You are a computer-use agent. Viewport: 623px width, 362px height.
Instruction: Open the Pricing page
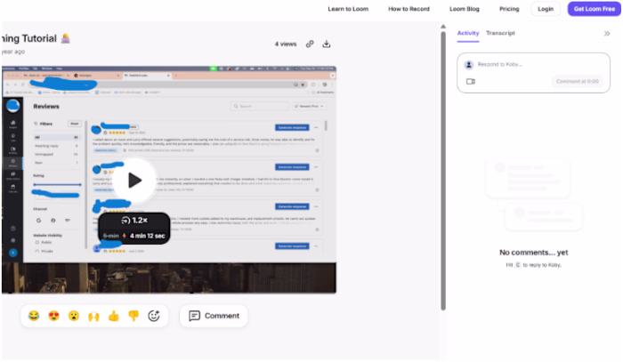(509, 9)
